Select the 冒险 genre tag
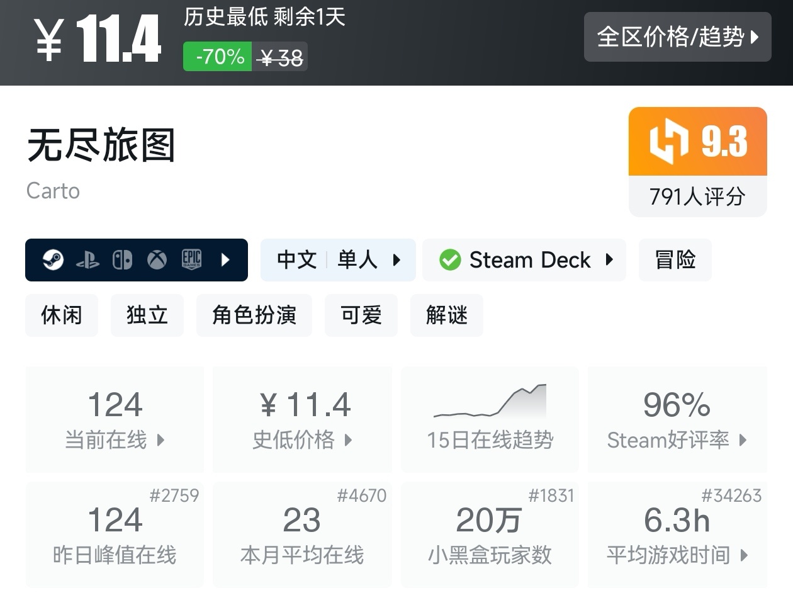The height and width of the screenshot is (600, 793). (x=675, y=260)
